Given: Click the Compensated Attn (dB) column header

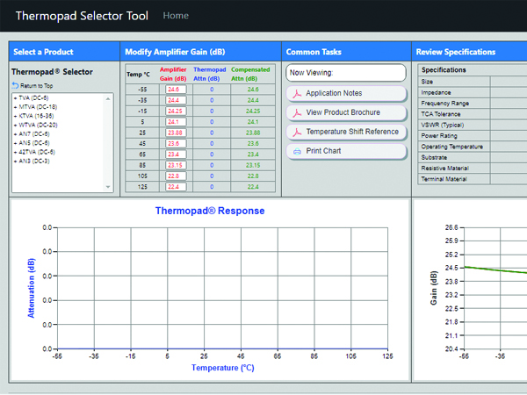Looking at the screenshot, I should pyautogui.click(x=250, y=75).
